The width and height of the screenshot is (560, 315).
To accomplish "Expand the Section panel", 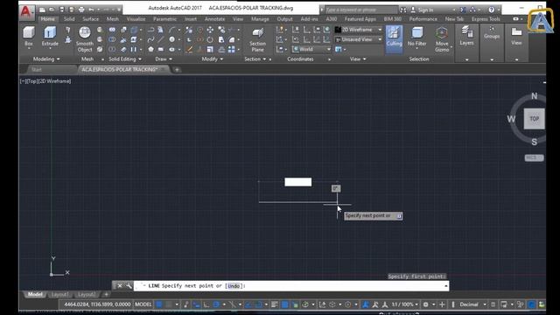I will pos(255,59).
